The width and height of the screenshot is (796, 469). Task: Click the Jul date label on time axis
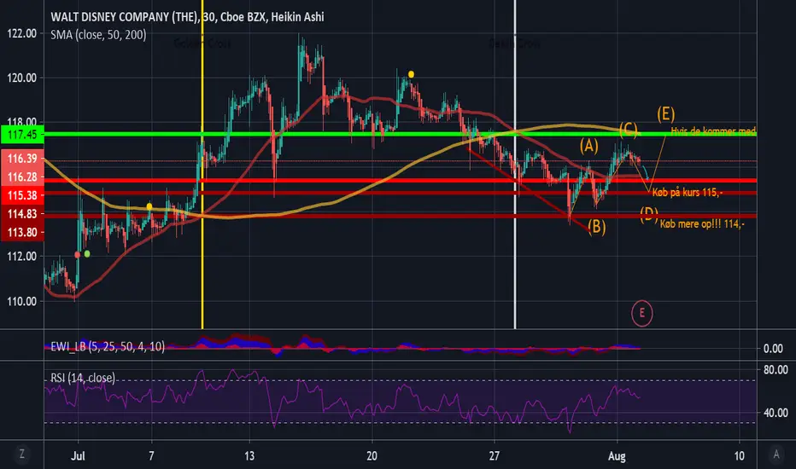coord(78,456)
